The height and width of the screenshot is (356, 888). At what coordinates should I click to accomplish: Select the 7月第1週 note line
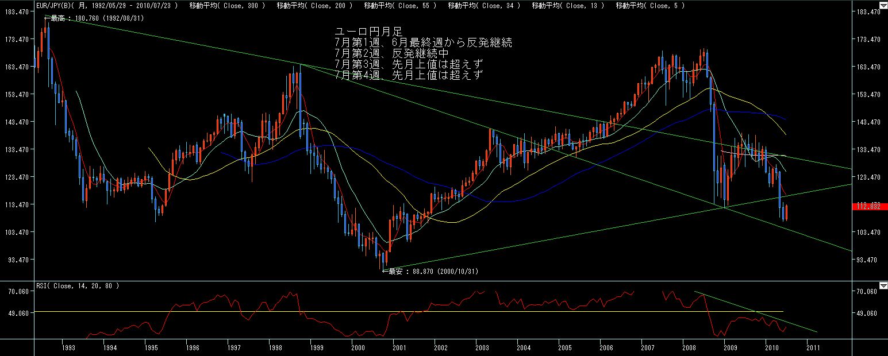click(423, 42)
